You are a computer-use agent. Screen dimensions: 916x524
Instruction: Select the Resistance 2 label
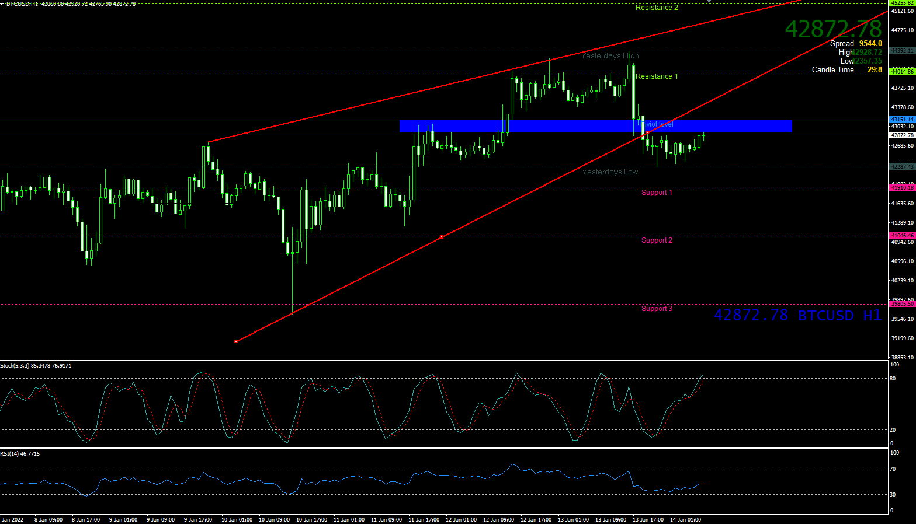pos(657,8)
